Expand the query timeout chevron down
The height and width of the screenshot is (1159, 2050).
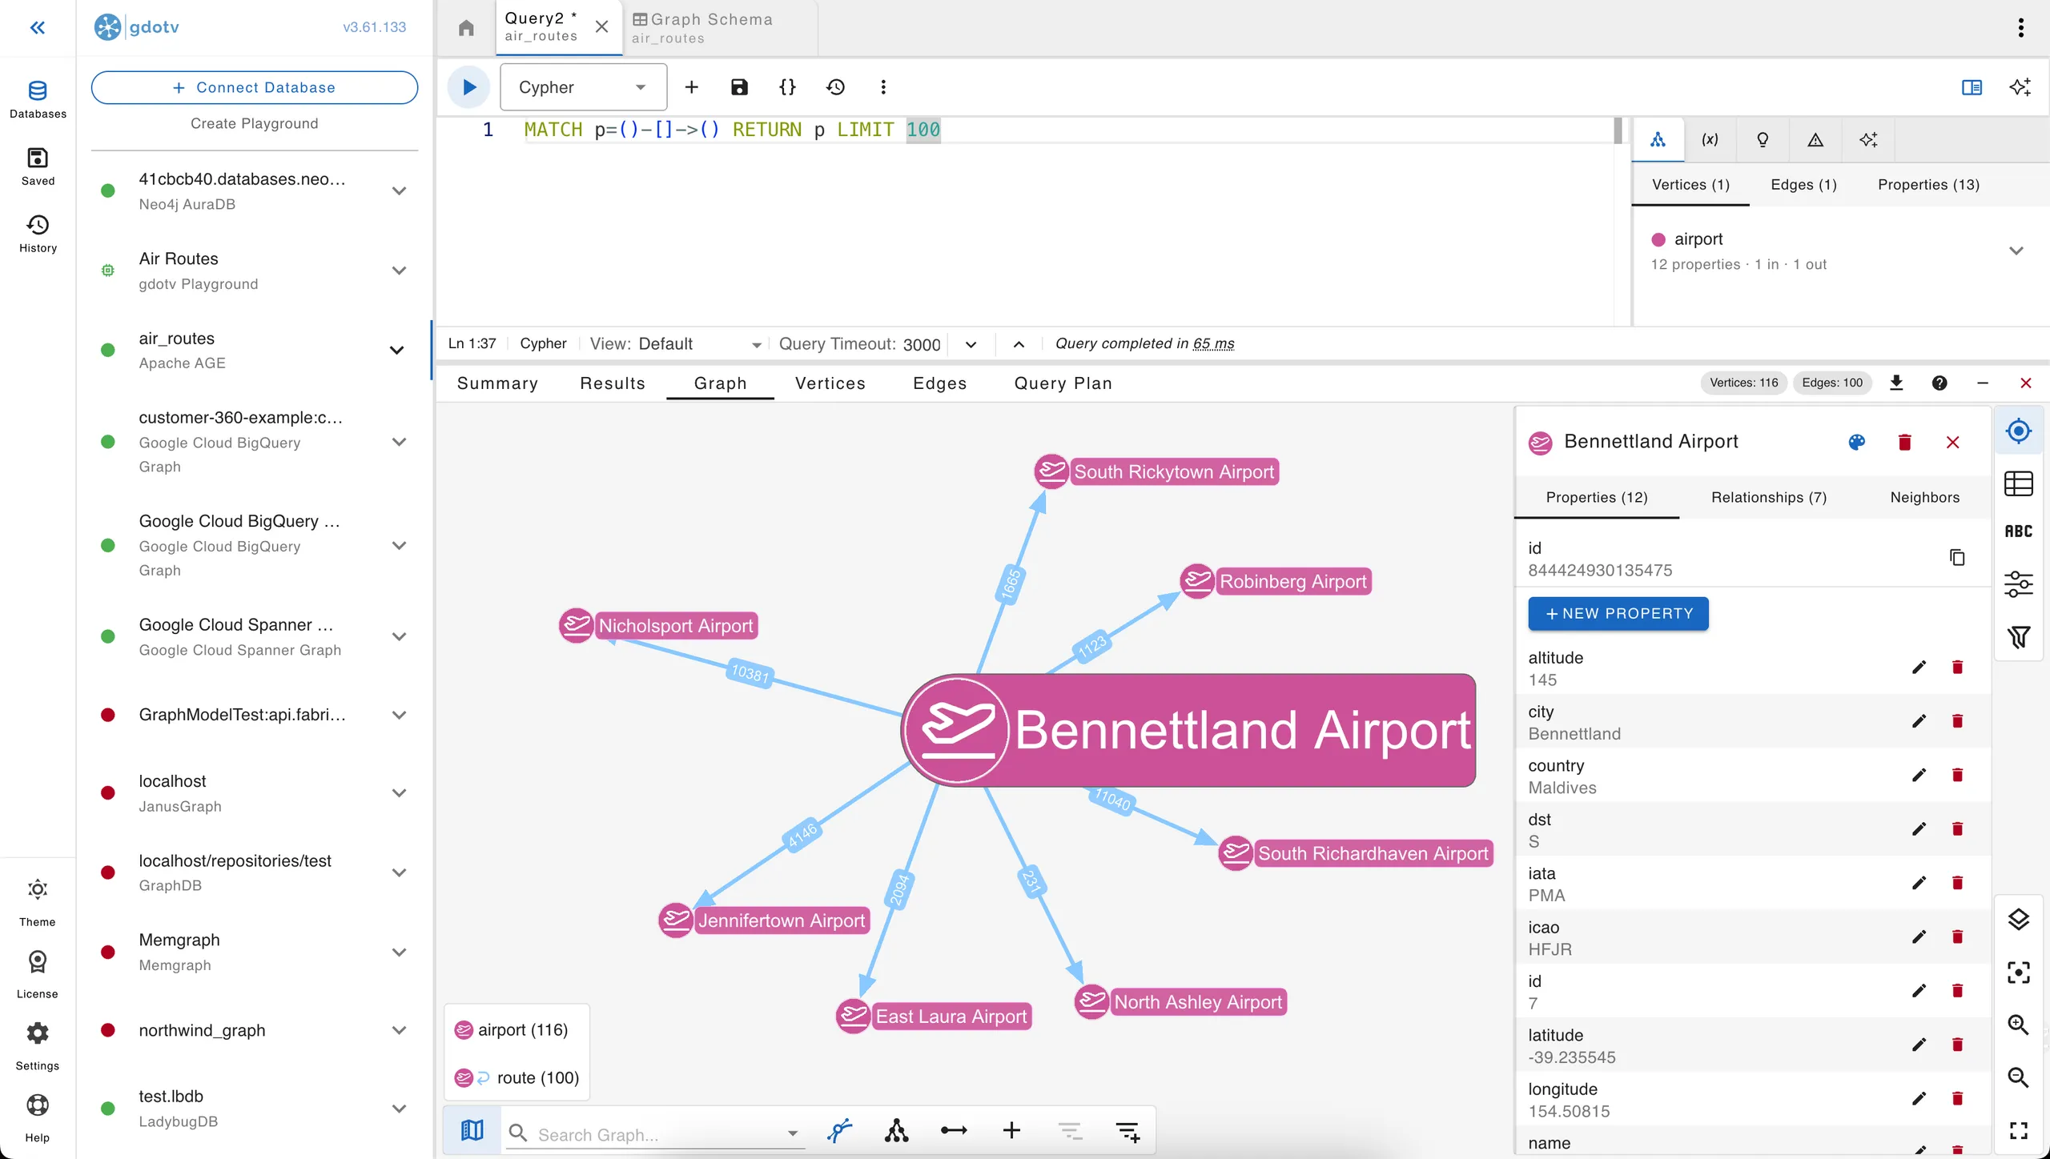(971, 345)
